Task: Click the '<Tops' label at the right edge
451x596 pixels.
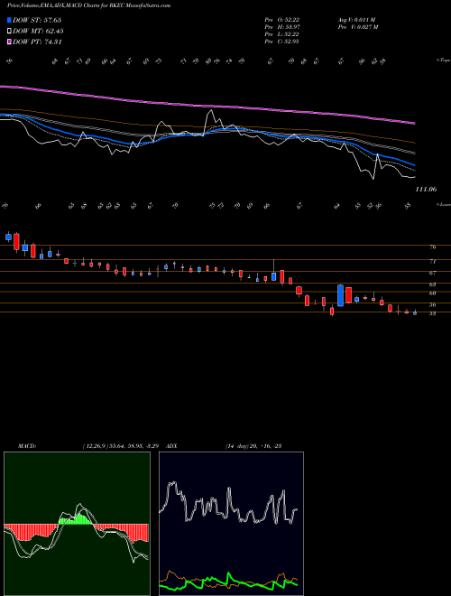Action: [444, 61]
